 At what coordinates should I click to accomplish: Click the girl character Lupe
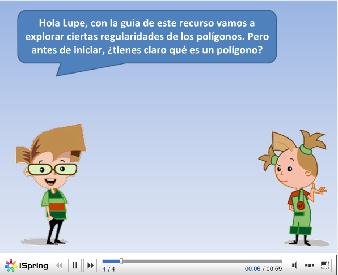[294, 188]
